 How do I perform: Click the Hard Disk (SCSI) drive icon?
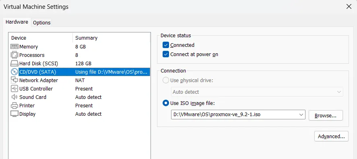coord(14,63)
